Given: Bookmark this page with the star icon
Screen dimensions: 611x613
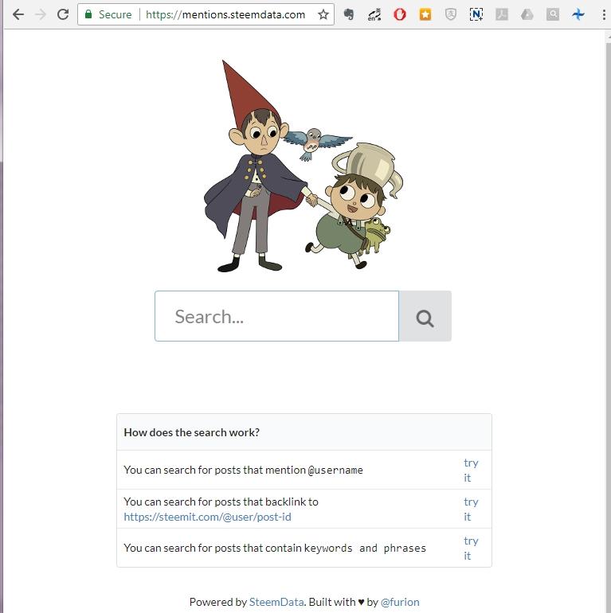Looking at the screenshot, I should click(x=323, y=14).
